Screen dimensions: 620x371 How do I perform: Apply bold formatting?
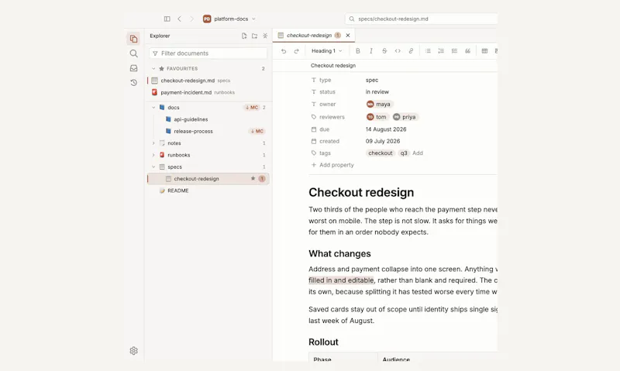coord(358,51)
